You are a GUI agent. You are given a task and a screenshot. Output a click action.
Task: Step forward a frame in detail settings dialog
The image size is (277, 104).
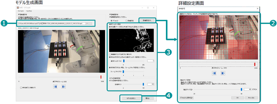pyautogui.click(x=223, y=73)
